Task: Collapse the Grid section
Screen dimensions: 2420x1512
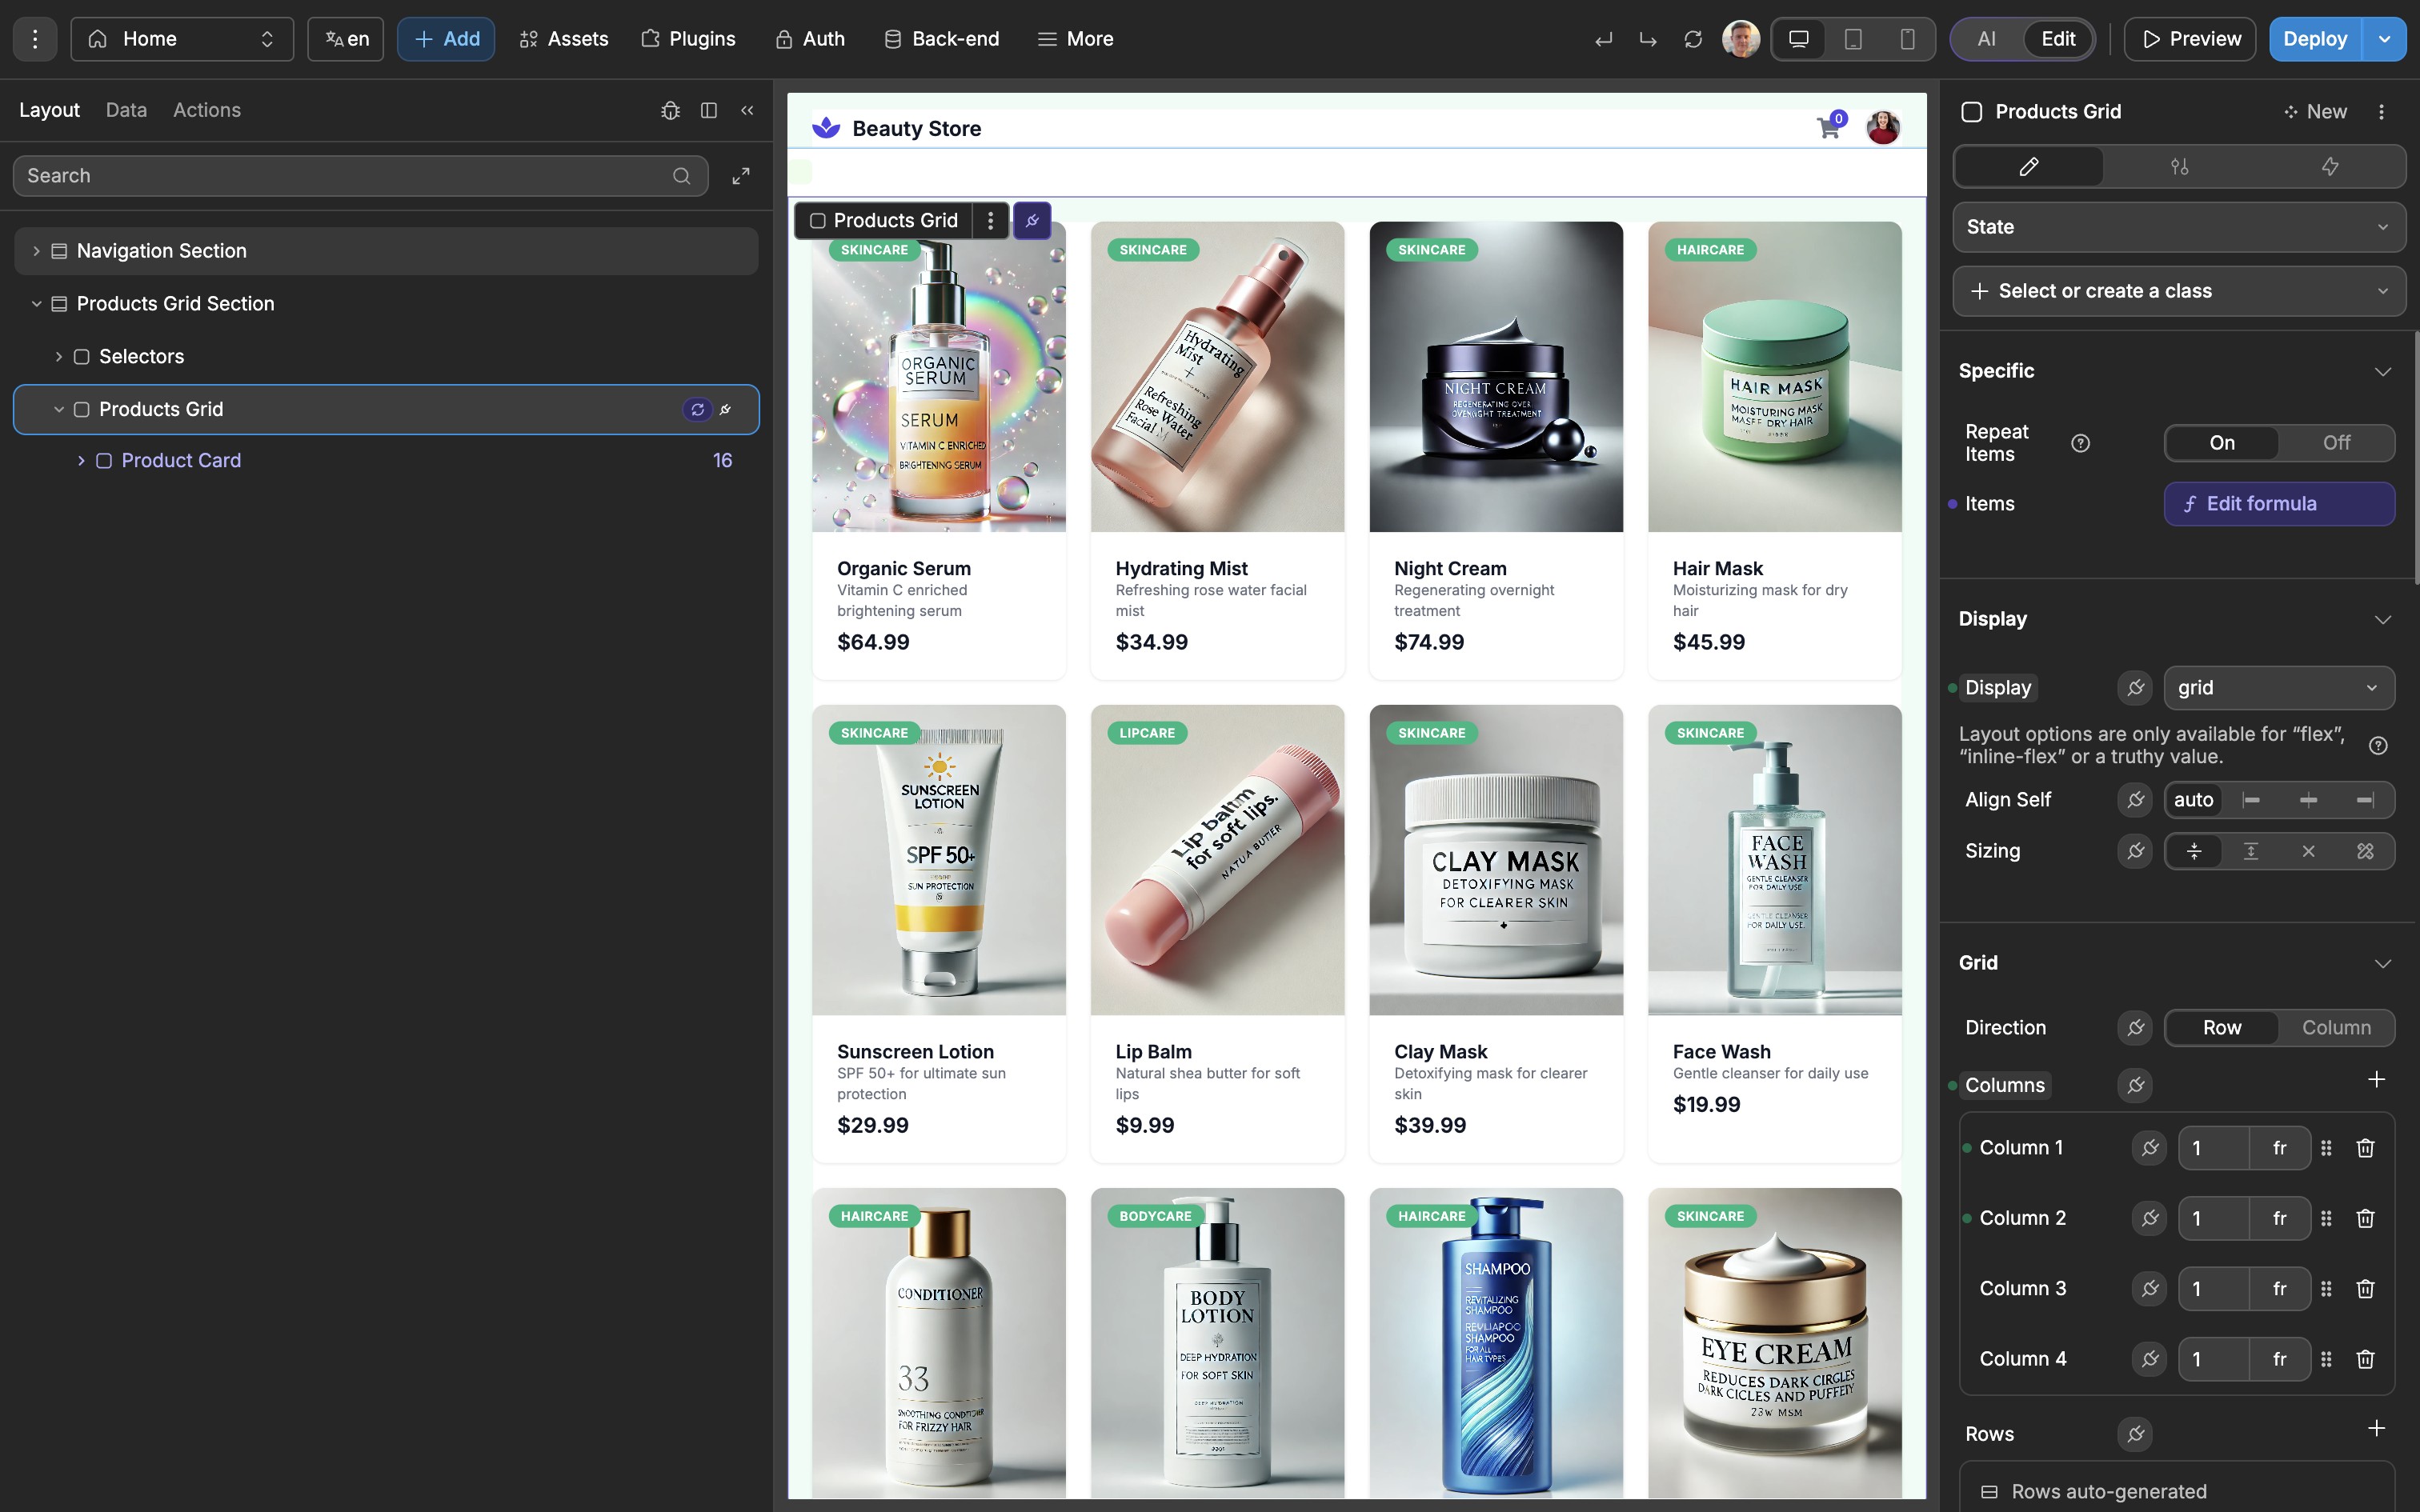Action: pos(2383,964)
